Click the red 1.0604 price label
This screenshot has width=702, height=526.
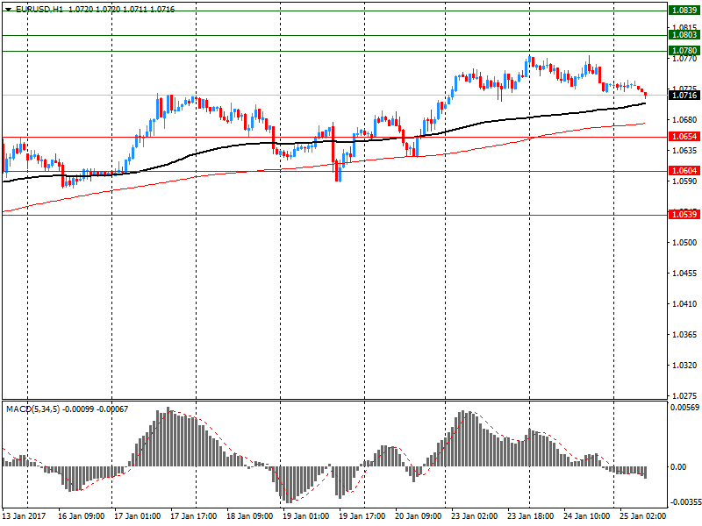tap(684, 171)
